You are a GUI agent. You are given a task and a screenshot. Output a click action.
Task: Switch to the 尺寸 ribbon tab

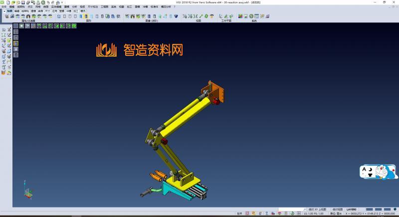point(47,11)
